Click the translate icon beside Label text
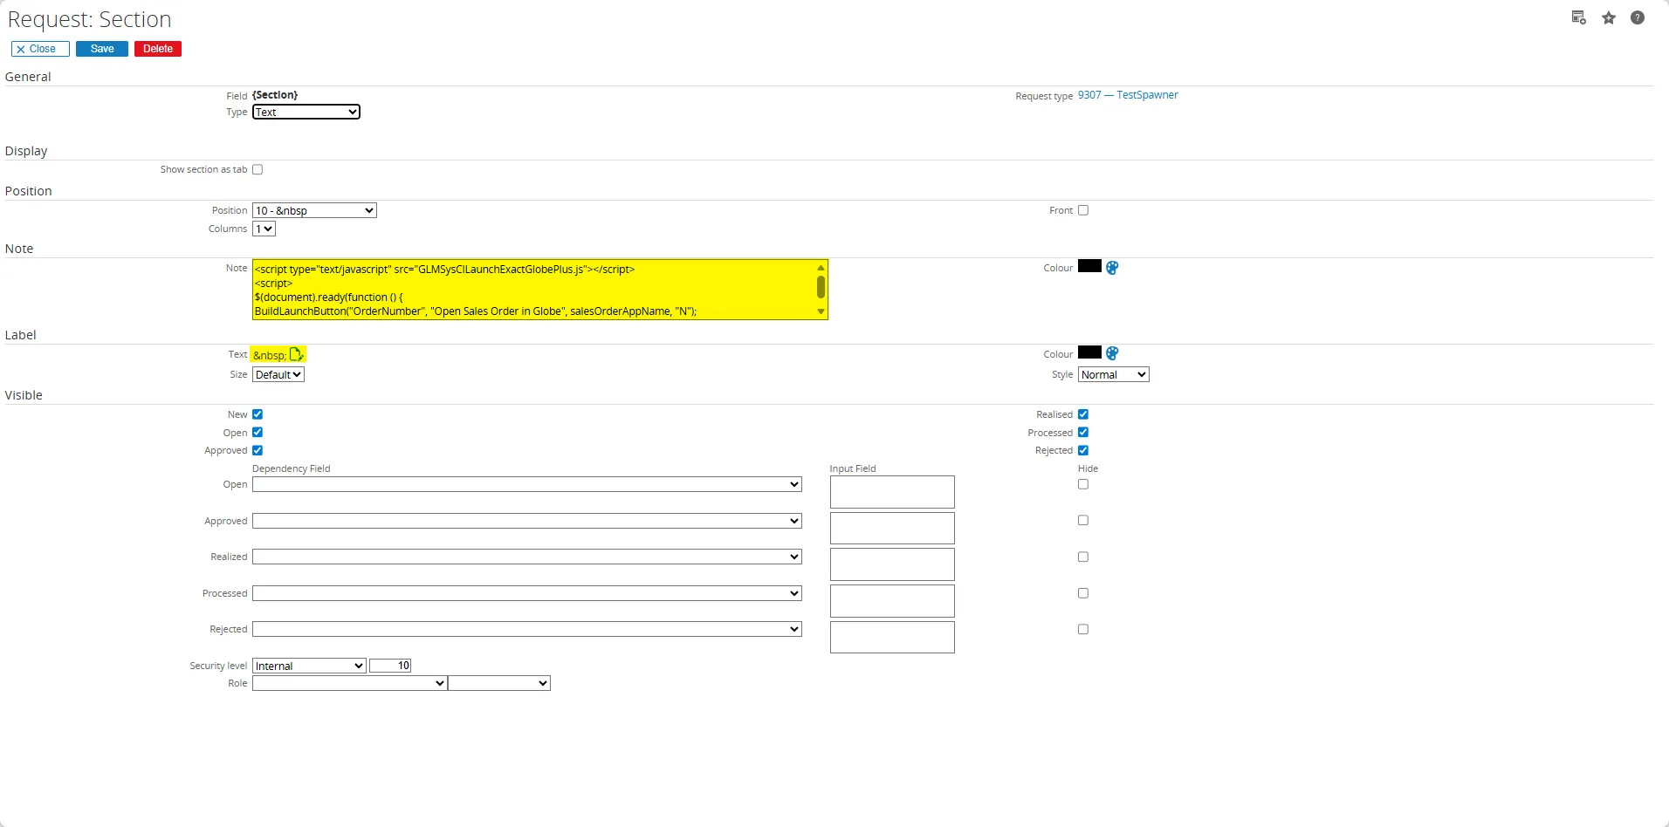The image size is (1669, 827). [x=296, y=354]
